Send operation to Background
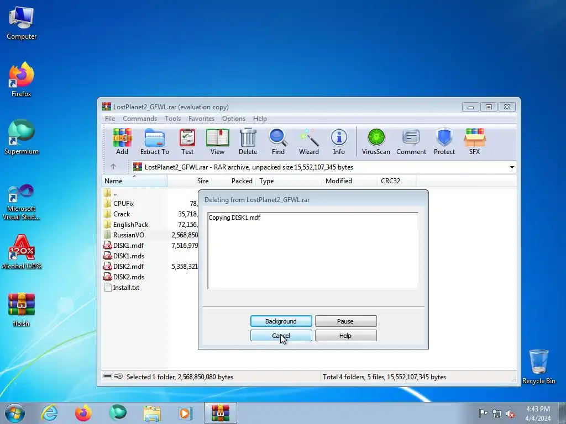The width and height of the screenshot is (566, 424). (281, 321)
